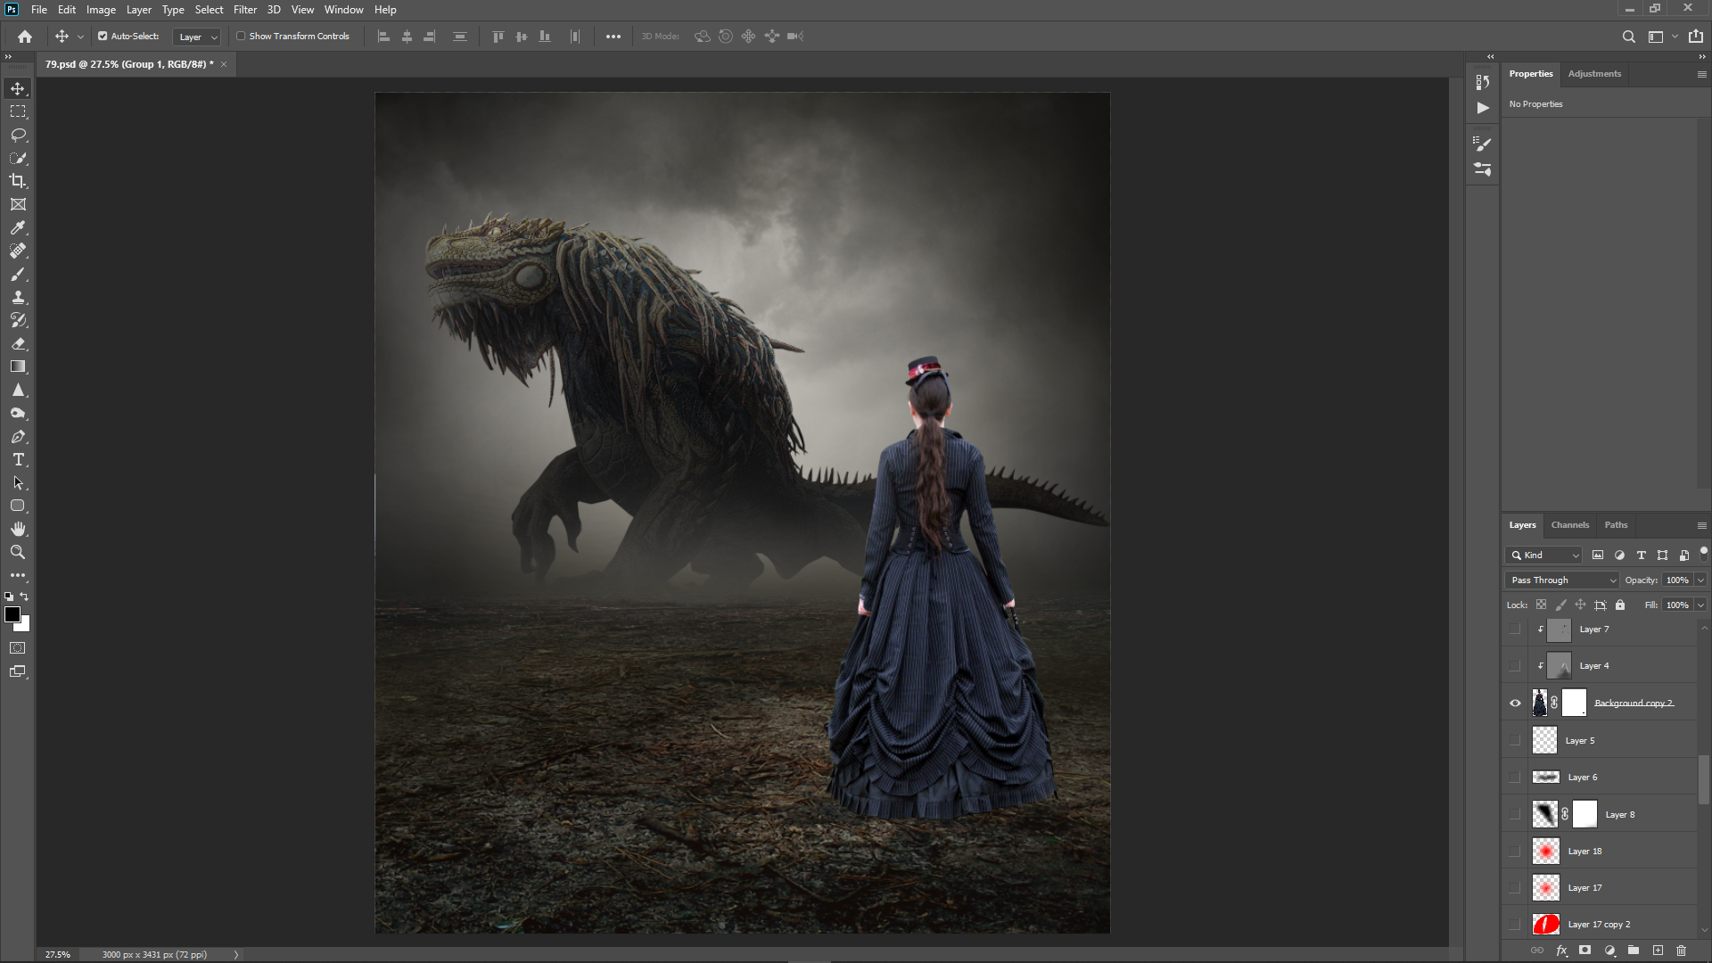
Task: Switch to the Adjustments tab
Action: click(x=1594, y=74)
